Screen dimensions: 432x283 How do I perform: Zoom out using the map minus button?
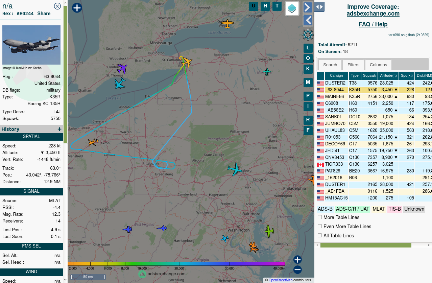pos(297,269)
